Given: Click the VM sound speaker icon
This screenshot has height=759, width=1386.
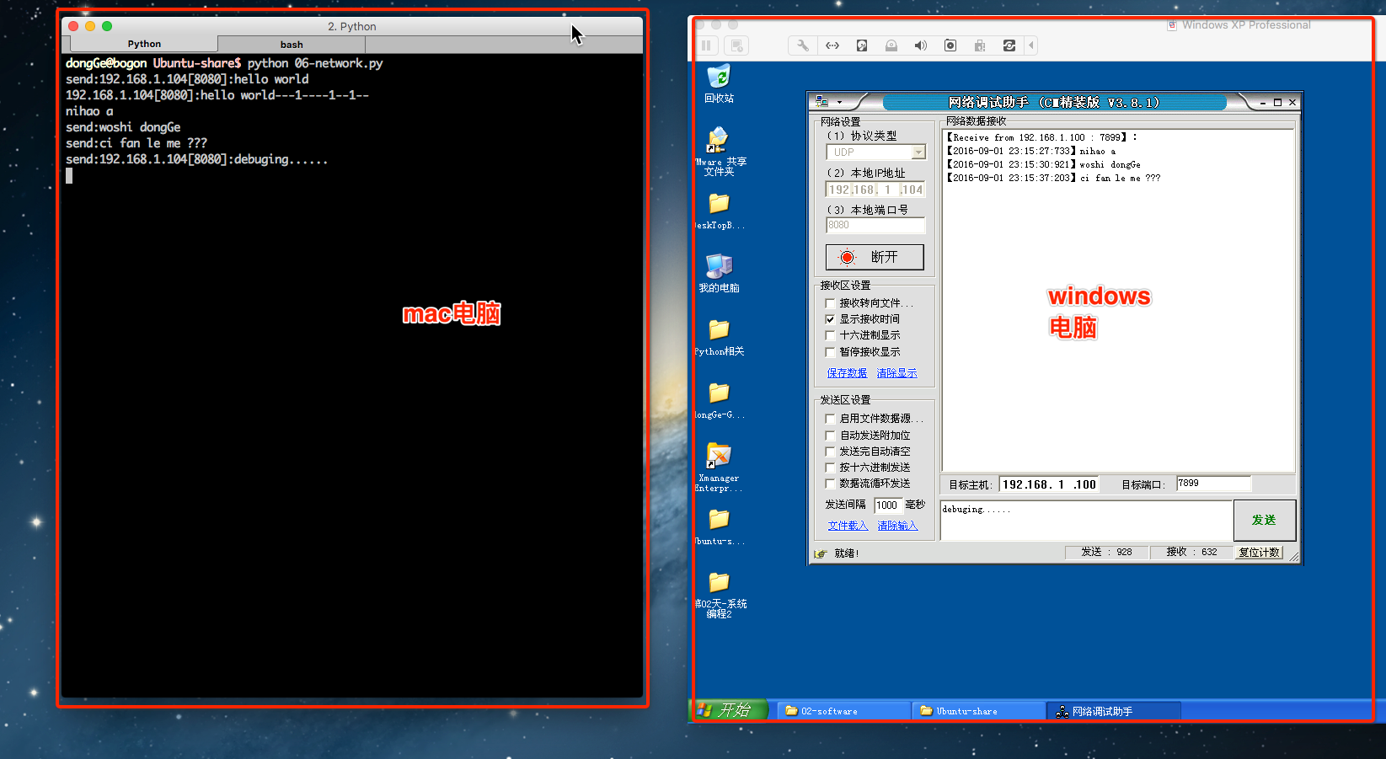Looking at the screenshot, I should click(x=920, y=45).
